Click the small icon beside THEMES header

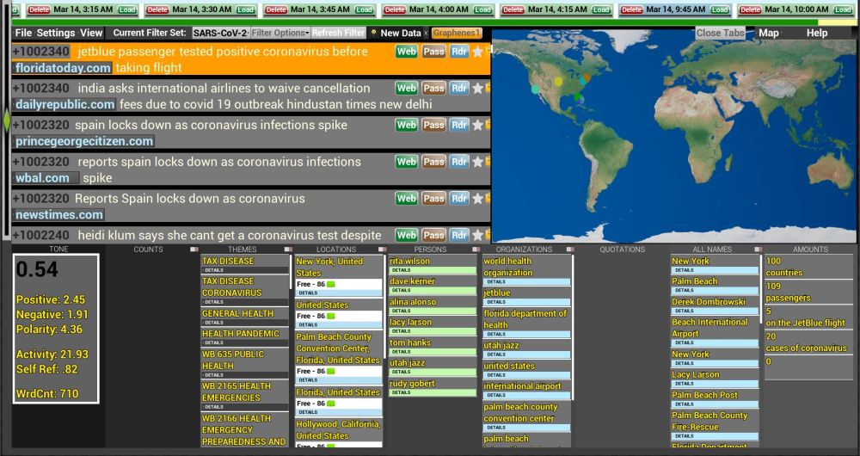pos(286,250)
